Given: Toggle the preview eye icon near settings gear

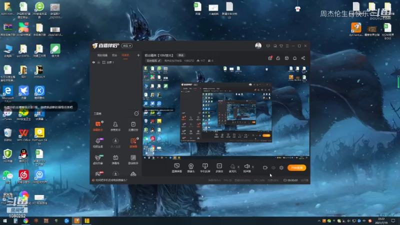Looking at the screenshot, I should tap(273, 168).
